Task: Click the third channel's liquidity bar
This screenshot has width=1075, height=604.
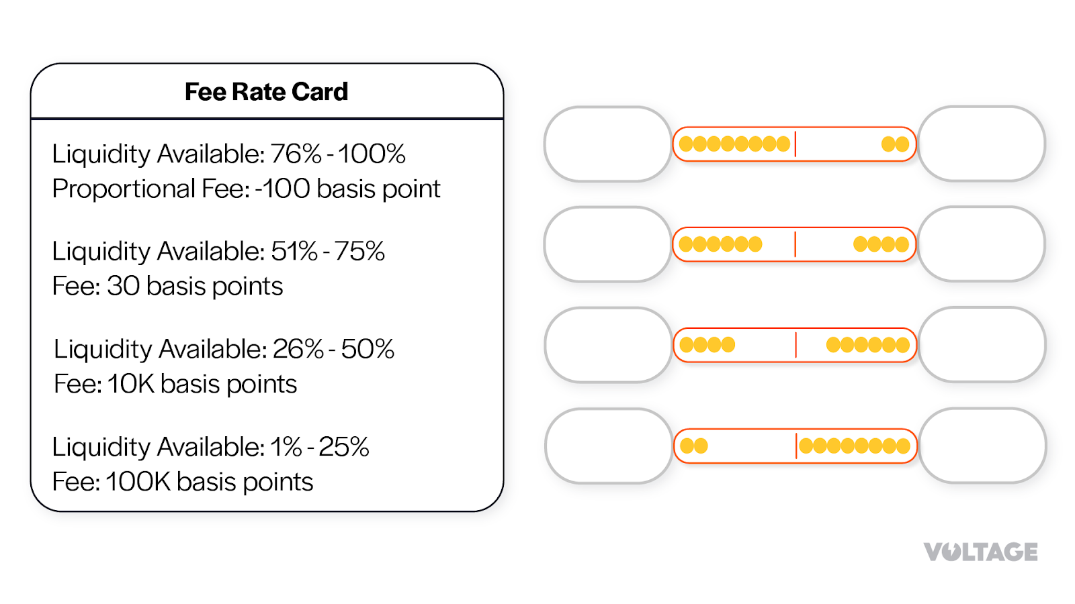Action: click(x=795, y=345)
